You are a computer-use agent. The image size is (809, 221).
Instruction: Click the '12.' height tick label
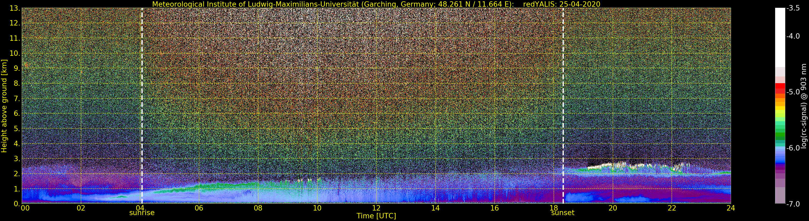15,23
